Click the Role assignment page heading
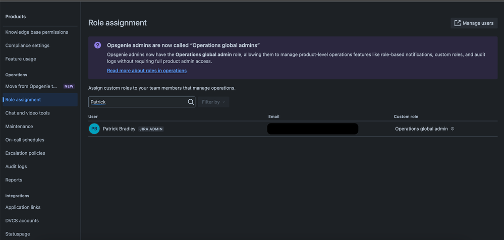The height and width of the screenshot is (240, 504). [x=118, y=23]
